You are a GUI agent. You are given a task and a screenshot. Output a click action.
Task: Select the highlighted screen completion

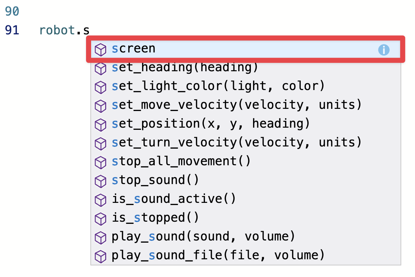click(134, 49)
